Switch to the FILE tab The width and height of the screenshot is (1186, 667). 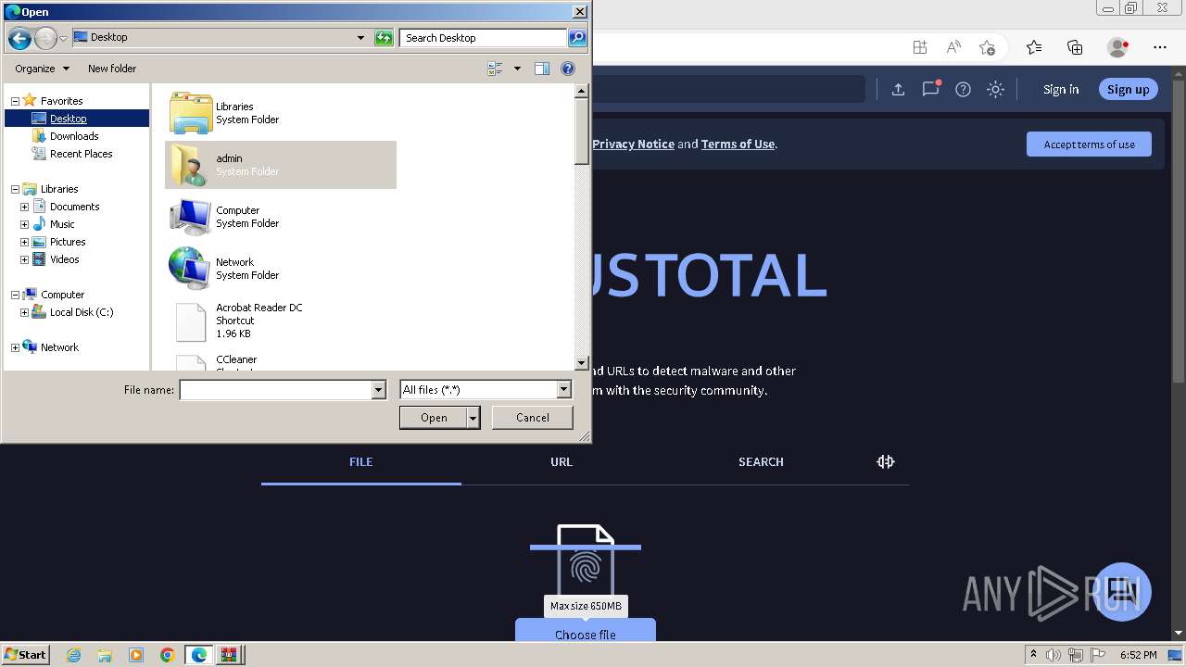361,461
